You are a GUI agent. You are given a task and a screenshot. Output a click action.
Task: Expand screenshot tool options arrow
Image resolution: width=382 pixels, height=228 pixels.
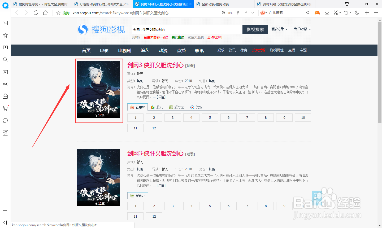coord(340,13)
